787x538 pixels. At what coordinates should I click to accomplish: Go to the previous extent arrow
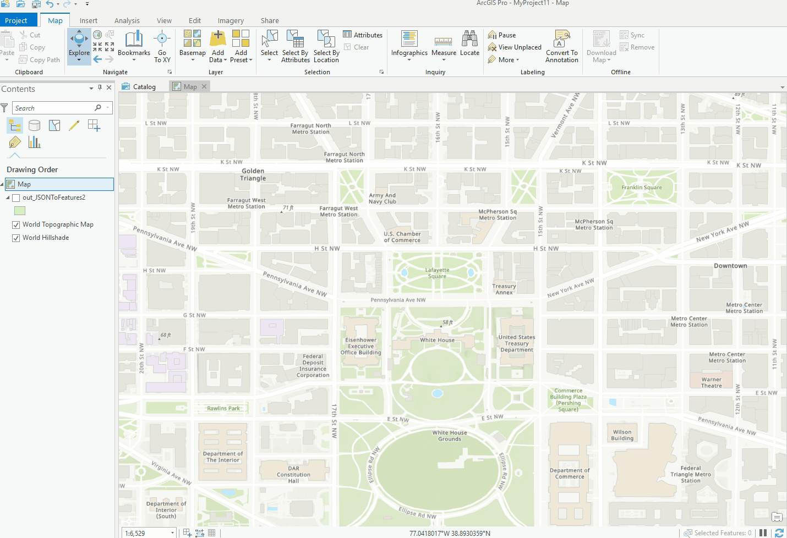[97, 59]
